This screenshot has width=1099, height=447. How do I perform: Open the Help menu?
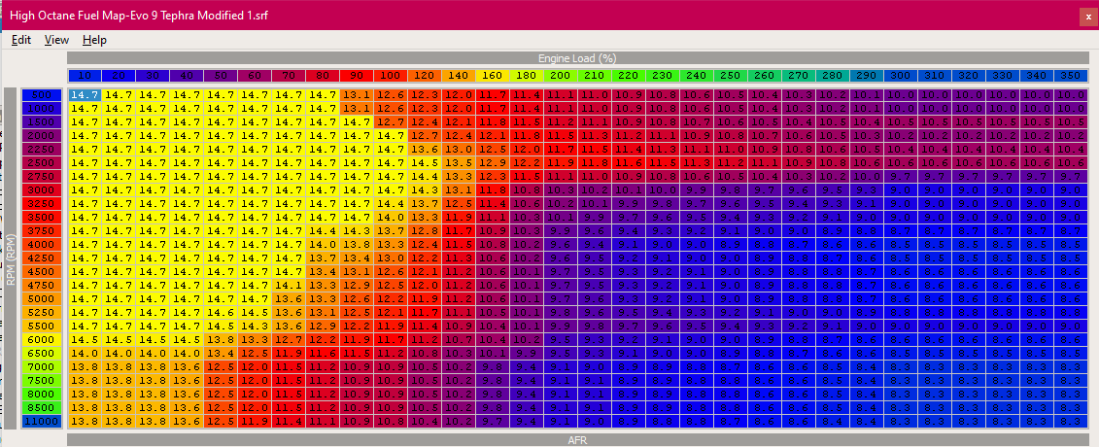click(94, 40)
